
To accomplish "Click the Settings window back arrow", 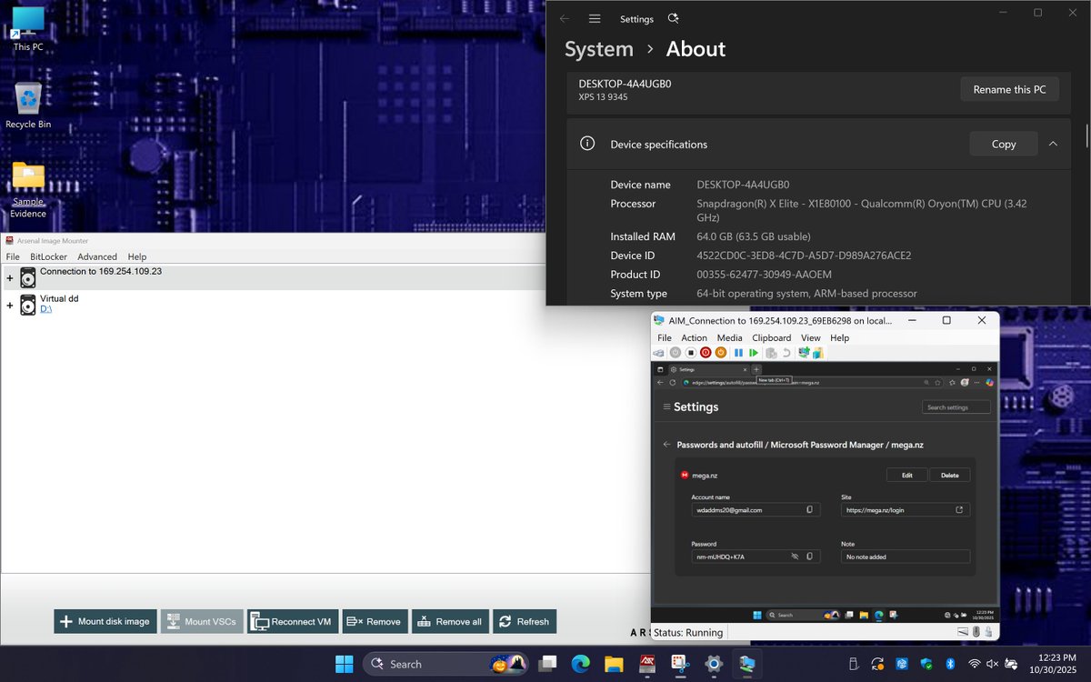I will point(565,18).
